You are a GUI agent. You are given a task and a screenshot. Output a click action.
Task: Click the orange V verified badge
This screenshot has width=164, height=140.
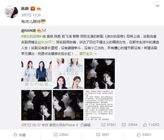coord(33,9)
